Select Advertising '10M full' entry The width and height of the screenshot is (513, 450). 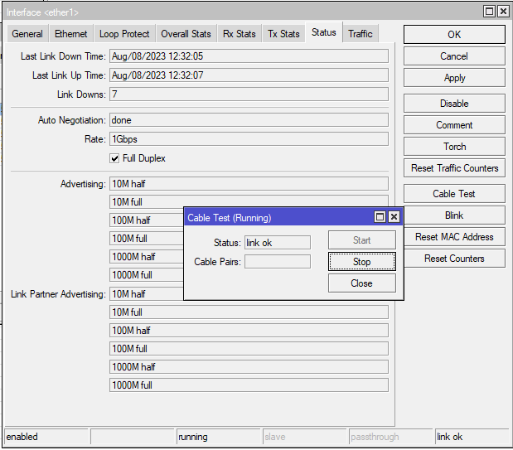pos(249,201)
